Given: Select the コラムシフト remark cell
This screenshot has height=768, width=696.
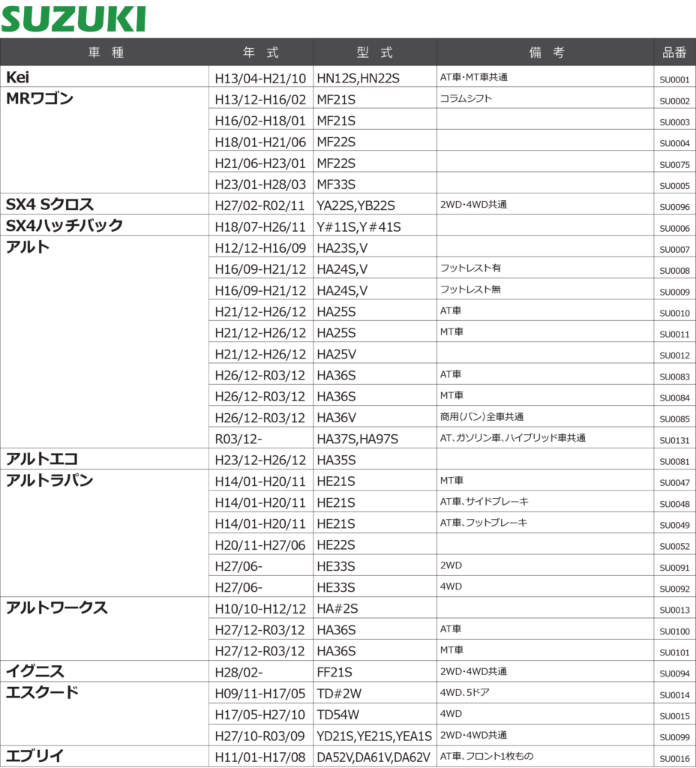Looking at the screenshot, I should [x=466, y=98].
